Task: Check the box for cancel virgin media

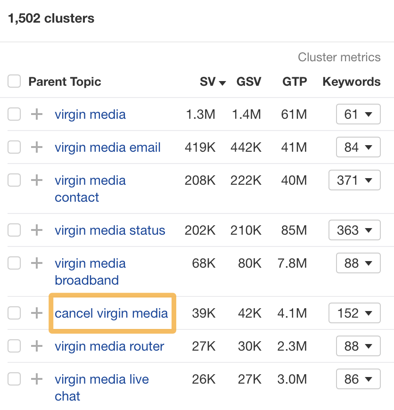Action: (x=14, y=313)
